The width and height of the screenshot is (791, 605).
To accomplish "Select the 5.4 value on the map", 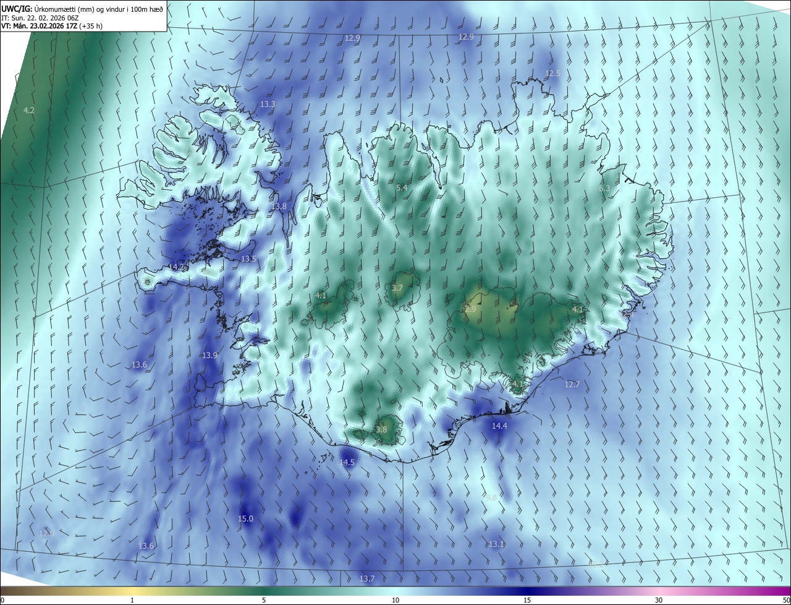I will (402, 187).
